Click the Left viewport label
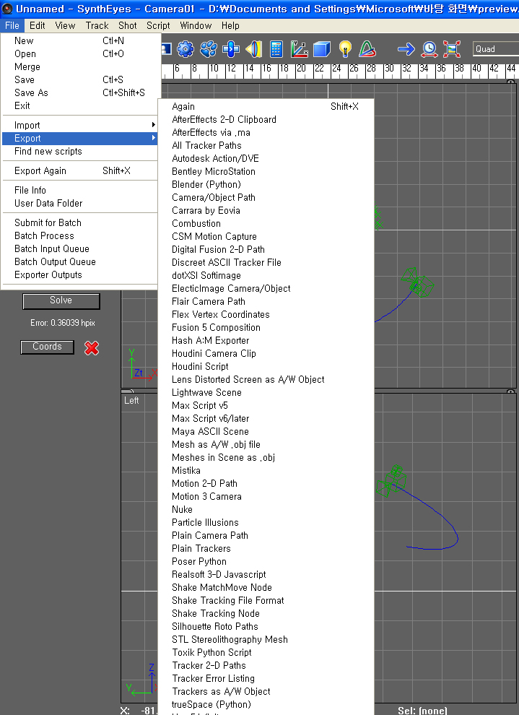This screenshot has height=715, width=519. coord(131,400)
